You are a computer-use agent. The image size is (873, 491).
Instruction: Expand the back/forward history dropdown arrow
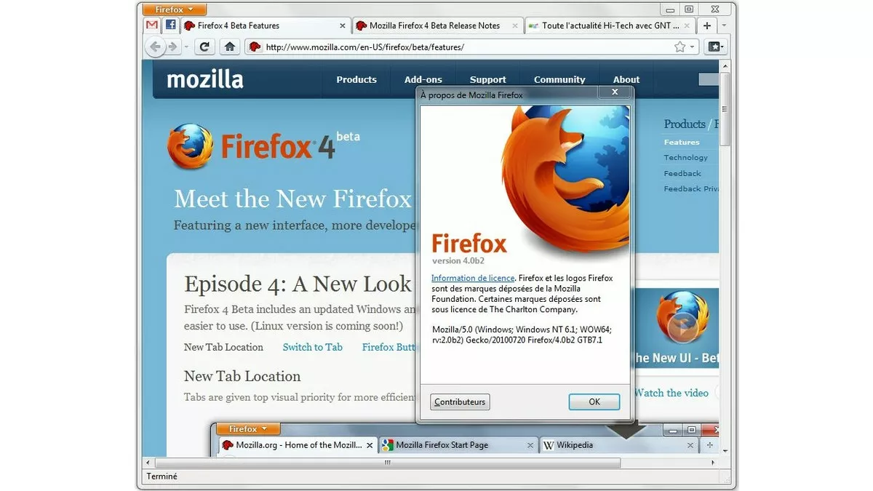coord(186,47)
